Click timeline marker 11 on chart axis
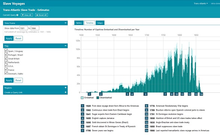 coord(182,94)
